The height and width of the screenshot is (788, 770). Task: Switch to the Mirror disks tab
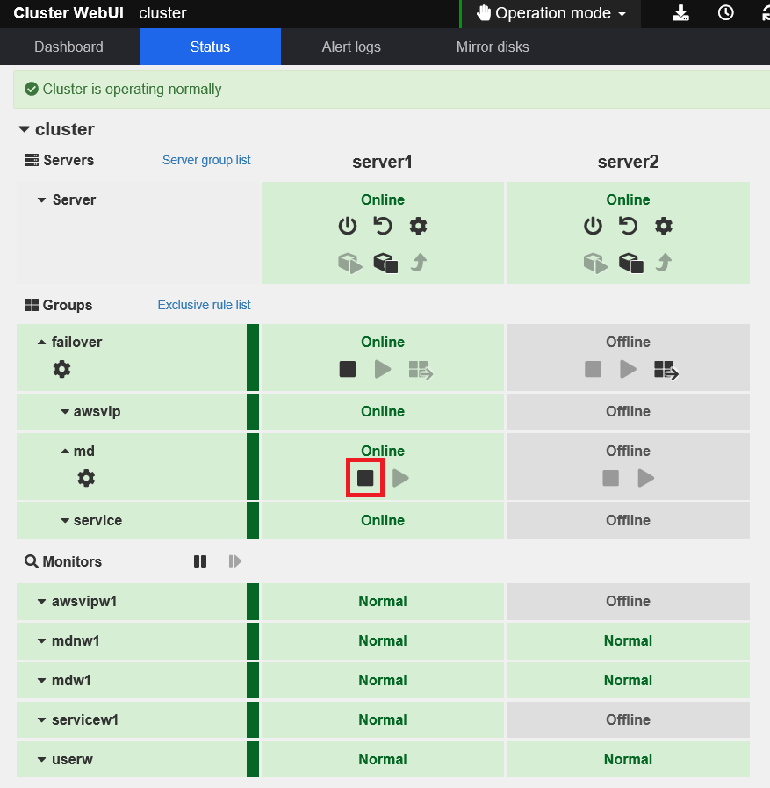coord(493,47)
